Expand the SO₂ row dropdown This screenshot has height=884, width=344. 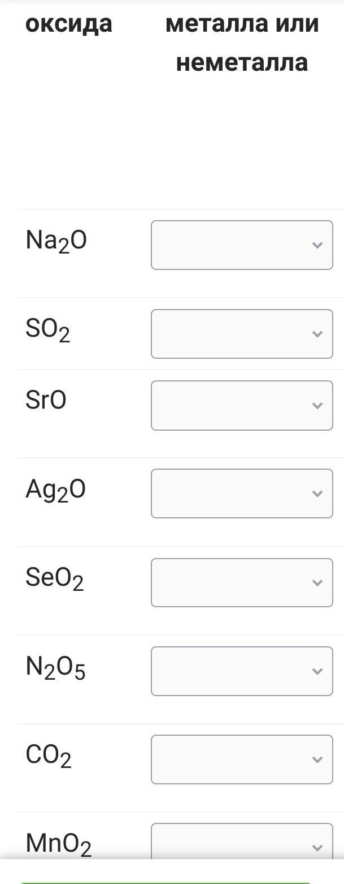[242, 334]
